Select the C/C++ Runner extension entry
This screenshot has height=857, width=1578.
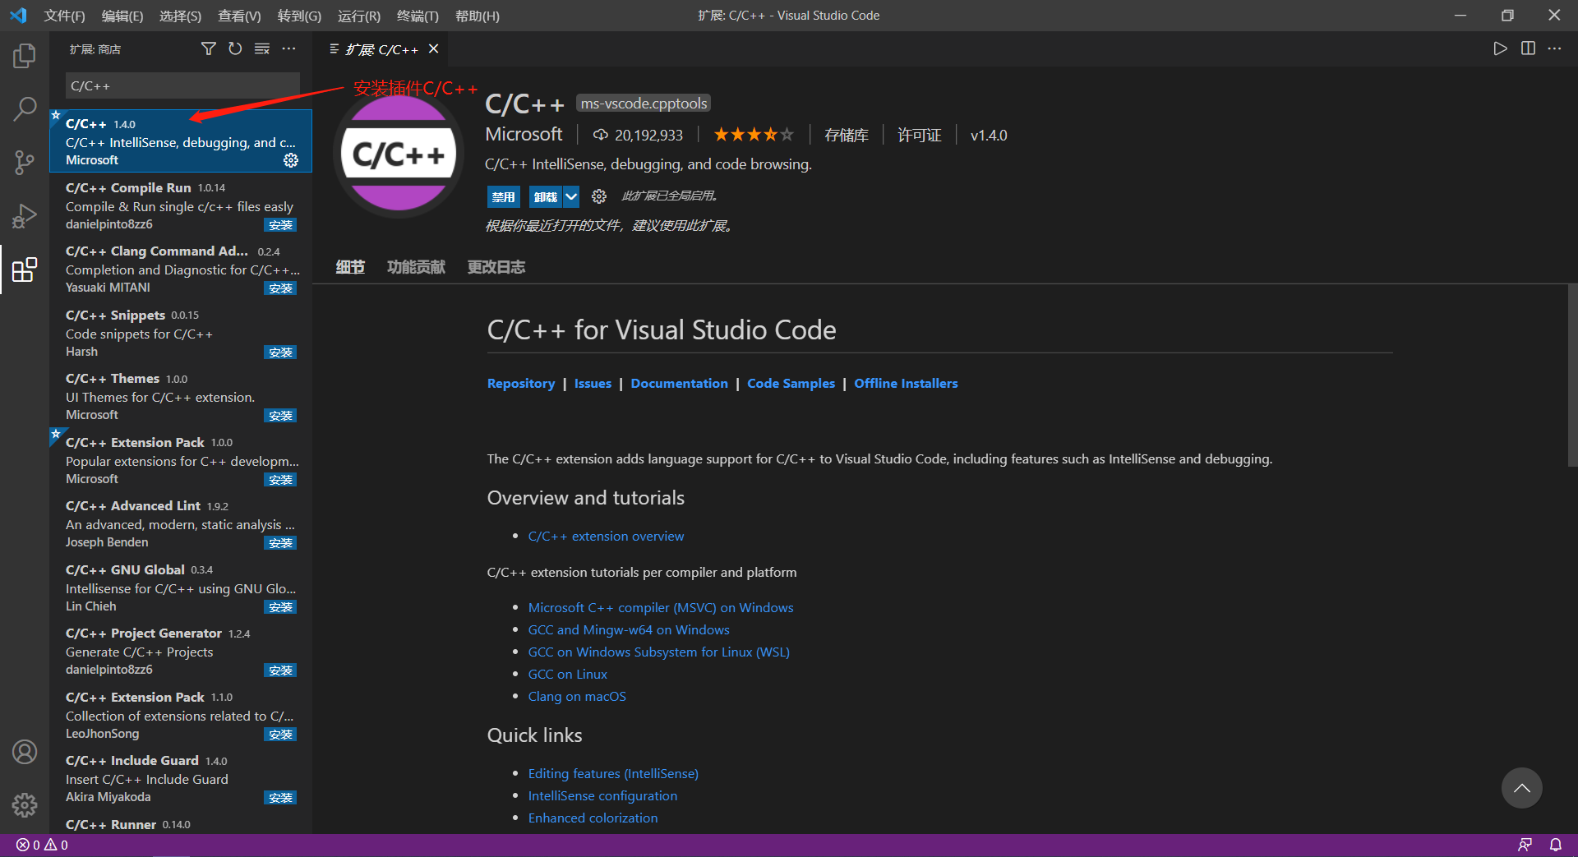pos(181,824)
